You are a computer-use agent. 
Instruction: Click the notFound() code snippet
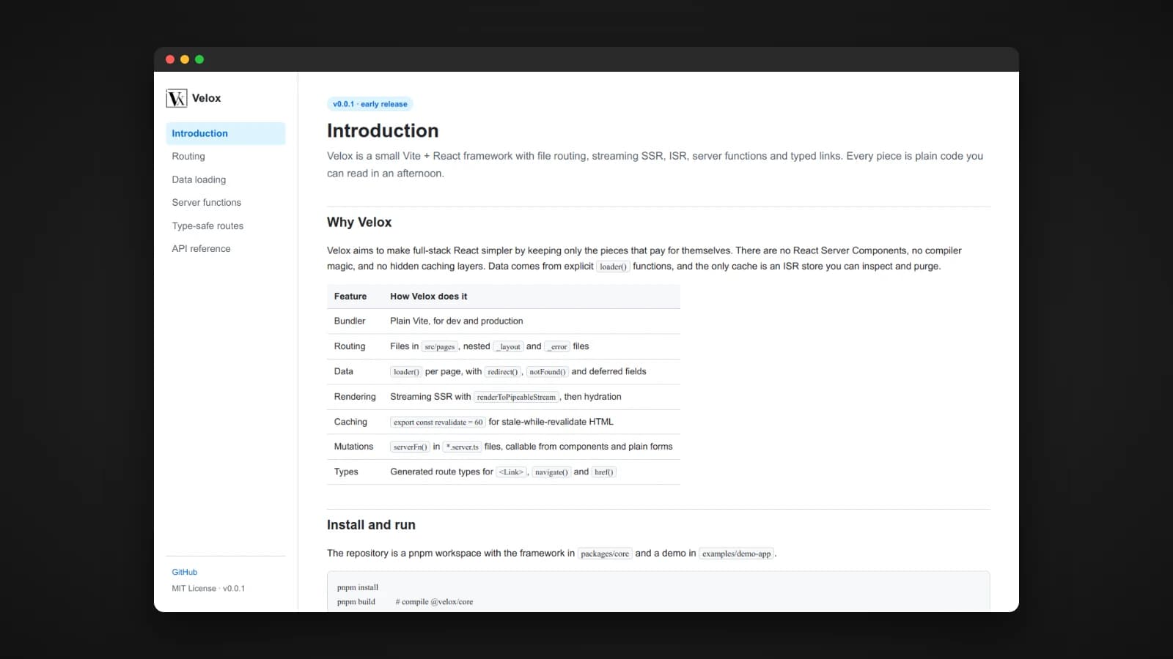pyautogui.click(x=548, y=372)
